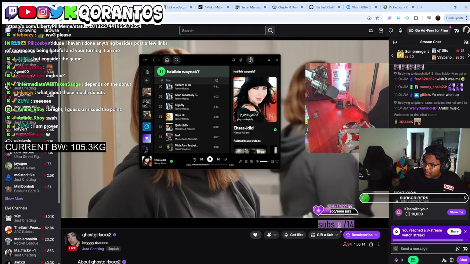Open Spotify friend activity icon

coord(241,60)
